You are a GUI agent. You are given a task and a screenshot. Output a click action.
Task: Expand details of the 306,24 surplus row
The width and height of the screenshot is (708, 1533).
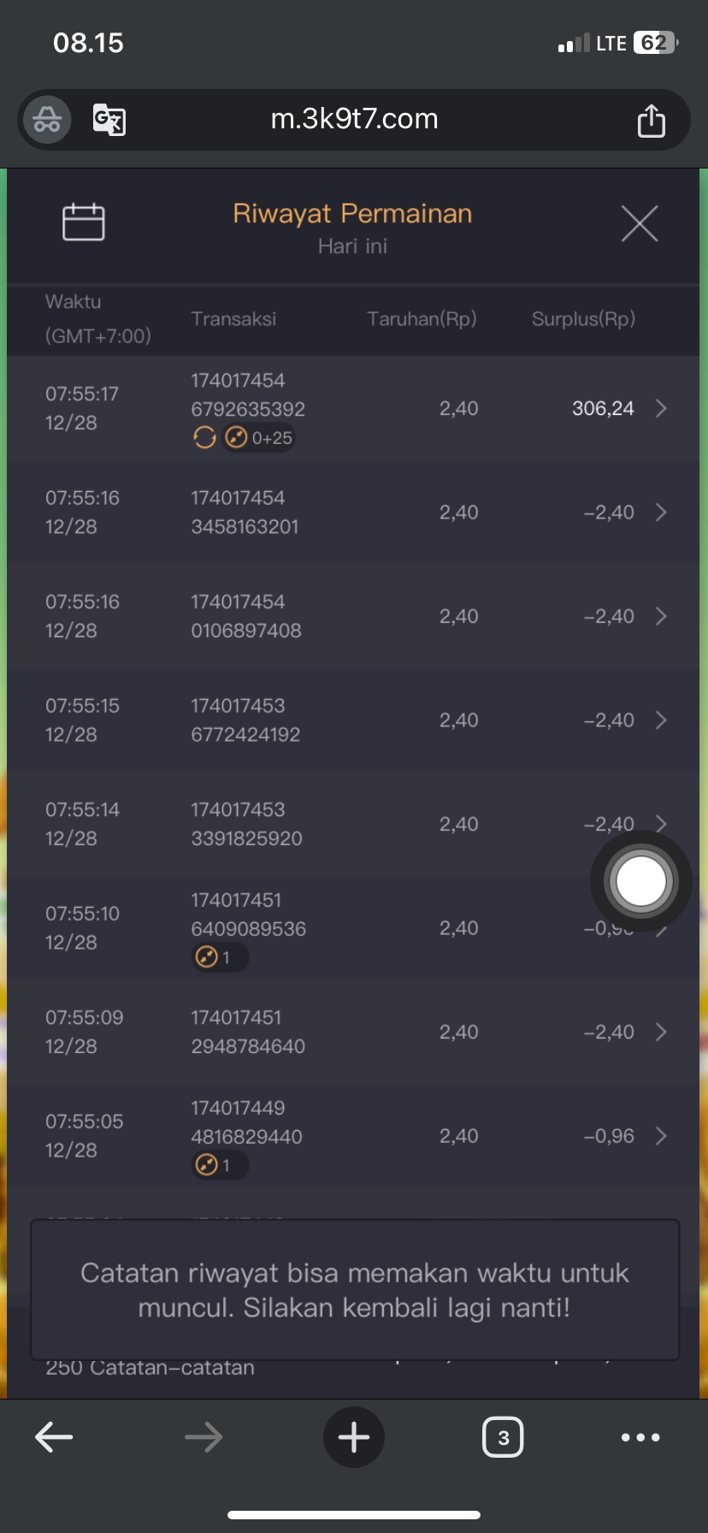click(661, 409)
